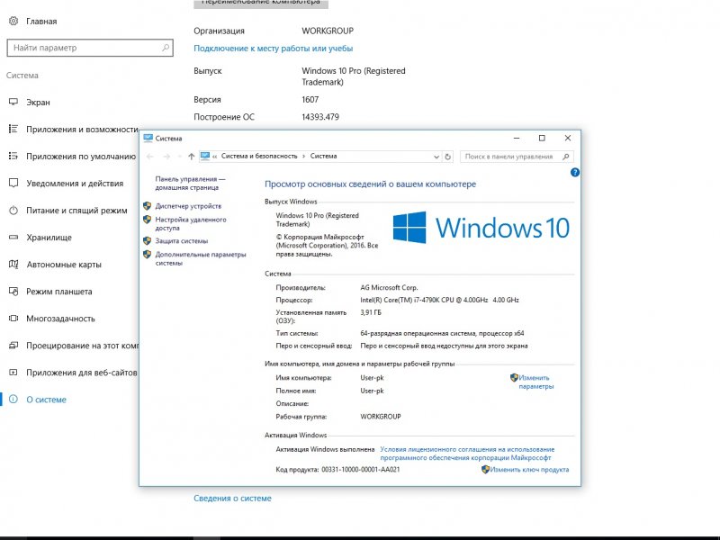Expand breadcrumb chevron before Система и безопасность
This screenshot has height=540, width=720.
tap(214, 157)
